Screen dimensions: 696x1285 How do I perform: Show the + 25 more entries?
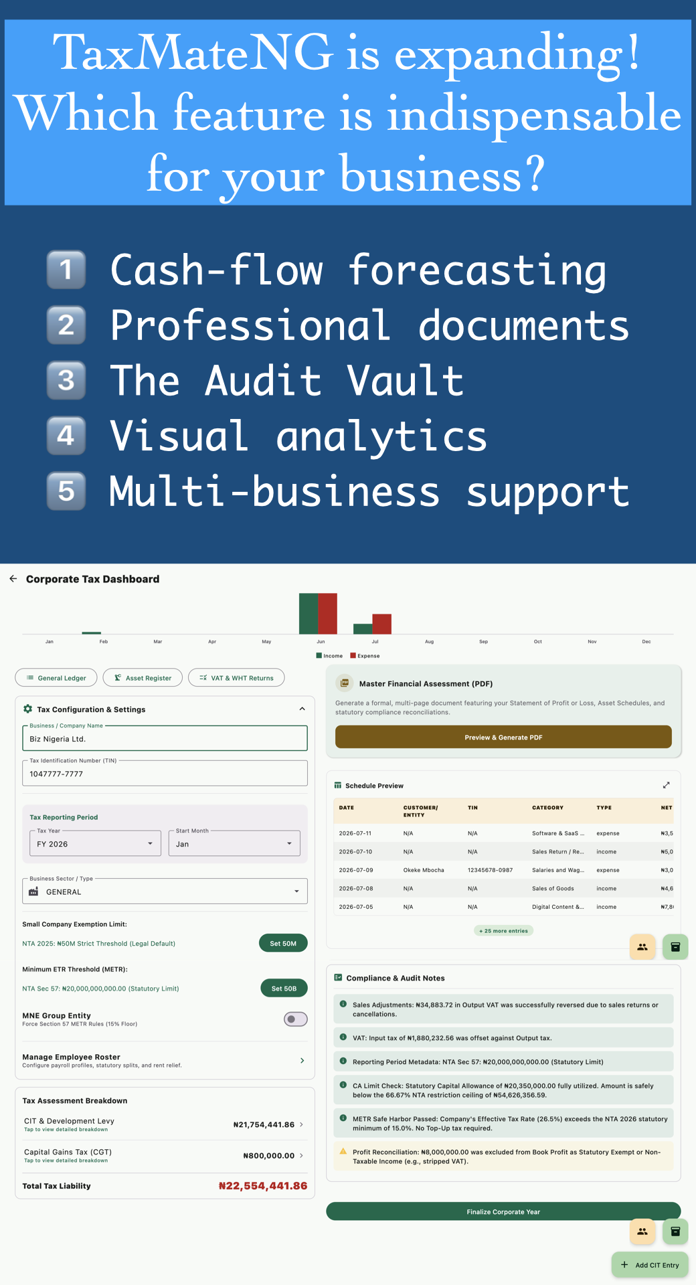point(503,930)
